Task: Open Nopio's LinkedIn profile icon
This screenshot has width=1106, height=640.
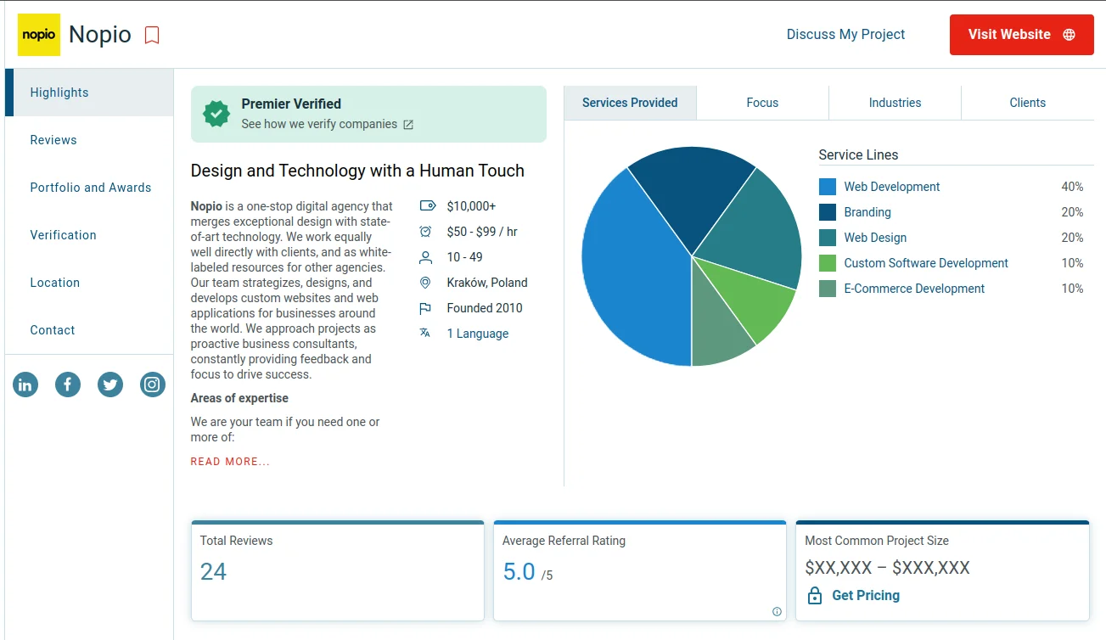Action: click(x=25, y=385)
